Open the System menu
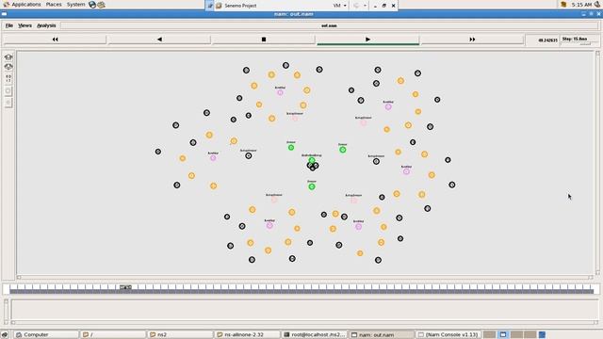 [x=75, y=5]
